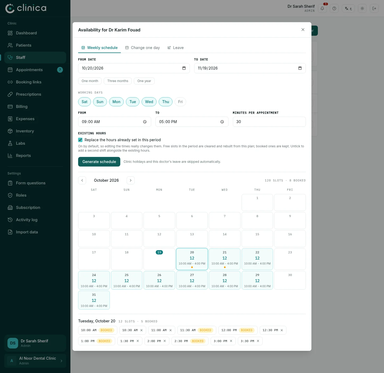Switch language with the translate icon

tap(348, 9)
